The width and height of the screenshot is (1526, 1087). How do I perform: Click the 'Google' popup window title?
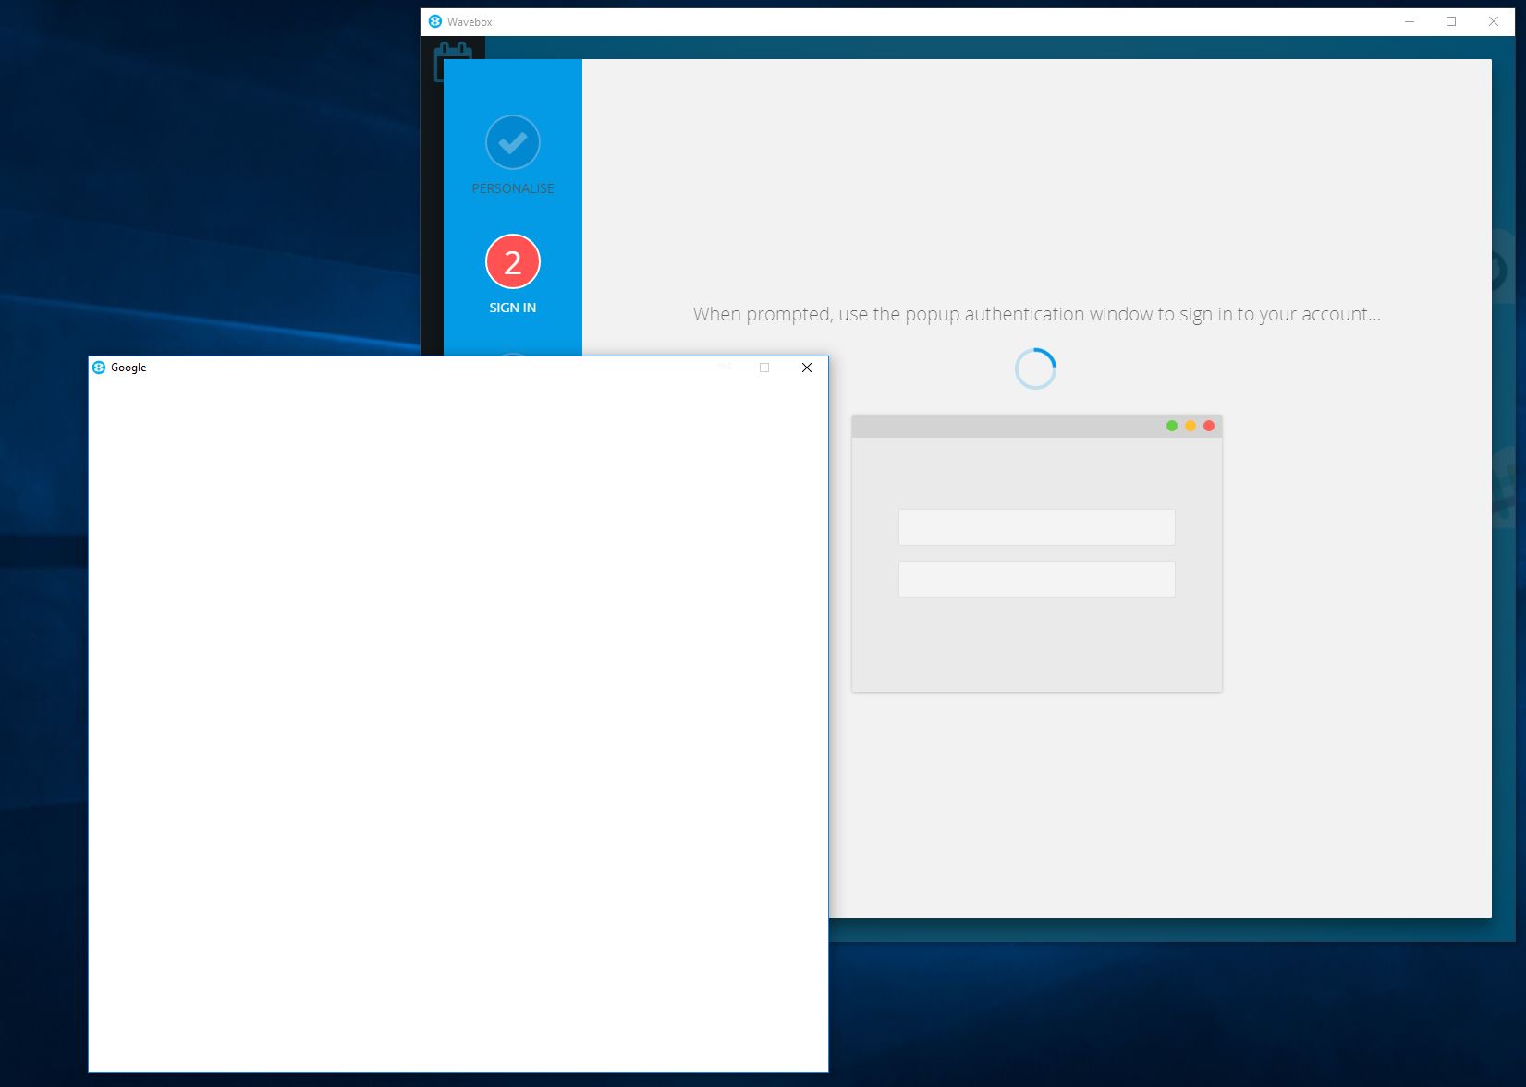[128, 368]
